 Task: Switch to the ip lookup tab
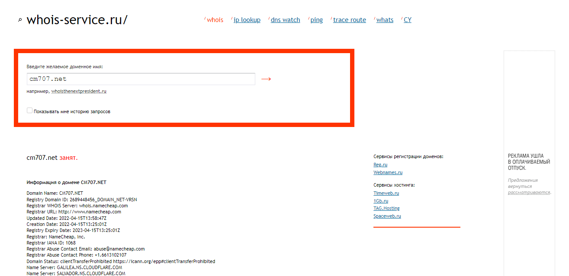click(247, 20)
